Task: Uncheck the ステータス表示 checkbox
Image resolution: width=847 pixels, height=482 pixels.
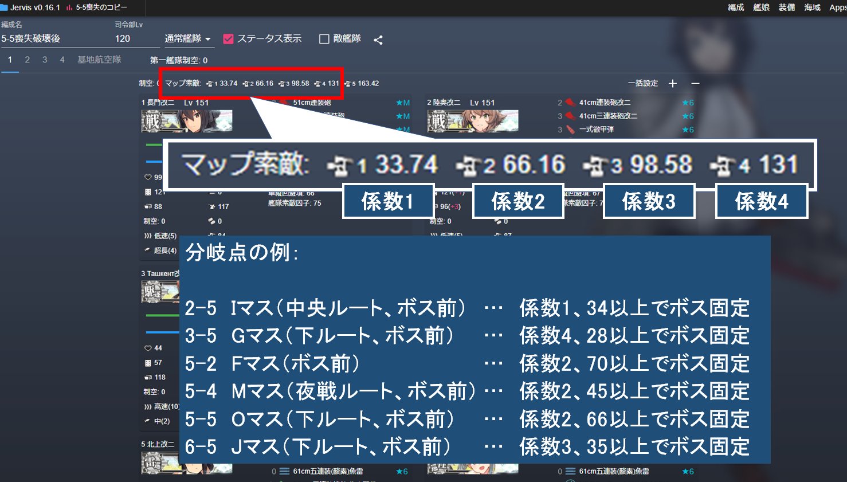Action: 228,39
